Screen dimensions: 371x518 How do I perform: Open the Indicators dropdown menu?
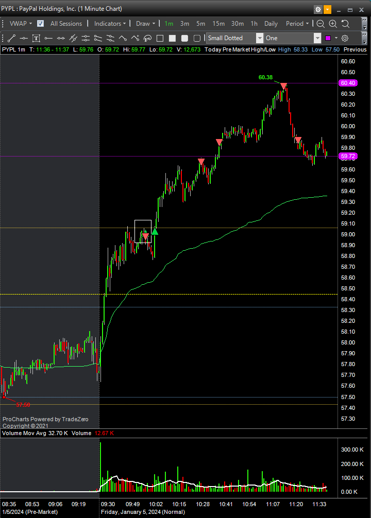click(x=110, y=24)
